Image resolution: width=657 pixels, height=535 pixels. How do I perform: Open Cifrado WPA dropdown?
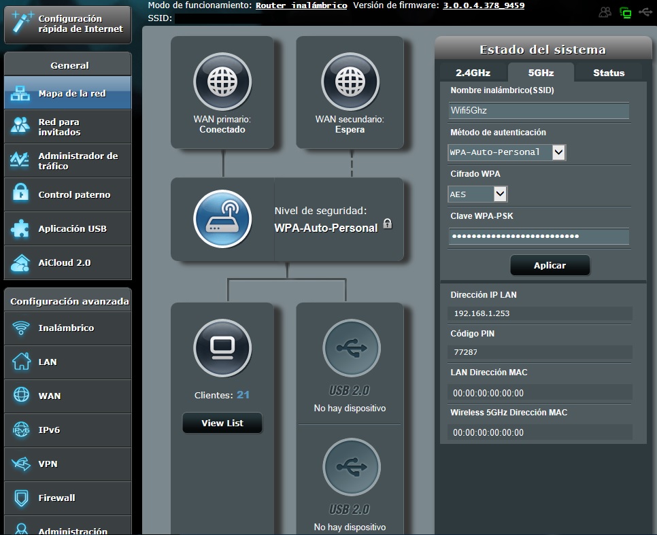[x=477, y=194]
